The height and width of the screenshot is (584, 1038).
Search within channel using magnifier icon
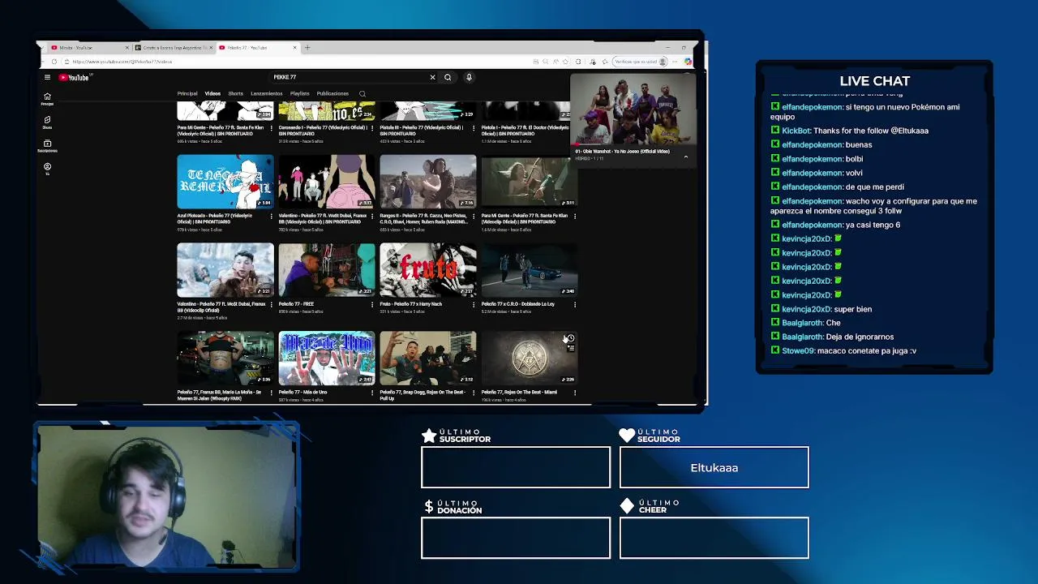click(362, 94)
